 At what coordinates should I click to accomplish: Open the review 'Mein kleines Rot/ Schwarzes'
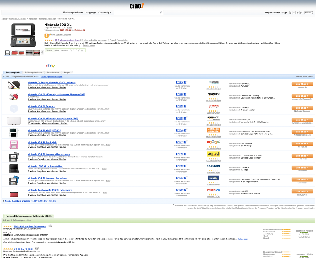(x=30, y=226)
